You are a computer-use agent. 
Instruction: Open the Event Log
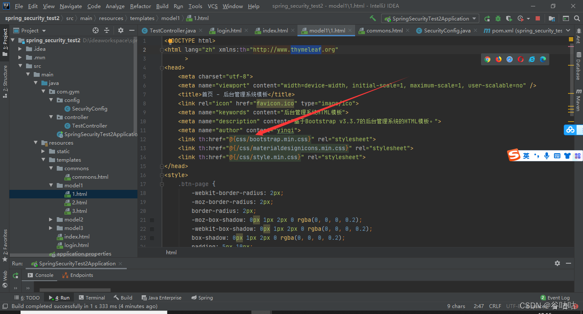555,298
